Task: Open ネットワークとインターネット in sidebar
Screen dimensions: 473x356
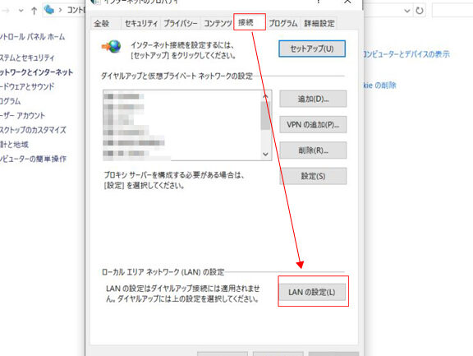Action: coord(36,72)
